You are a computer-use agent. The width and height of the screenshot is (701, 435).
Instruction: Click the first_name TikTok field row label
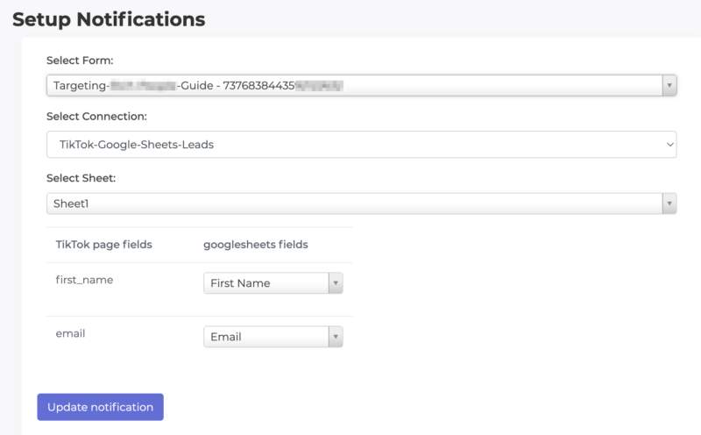pos(84,280)
